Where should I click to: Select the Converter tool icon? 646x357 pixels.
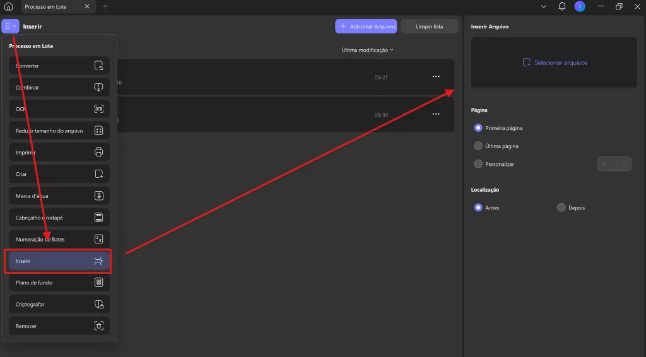tap(99, 66)
